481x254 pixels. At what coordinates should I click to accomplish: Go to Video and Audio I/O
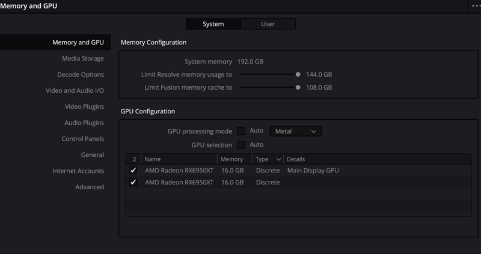75,91
